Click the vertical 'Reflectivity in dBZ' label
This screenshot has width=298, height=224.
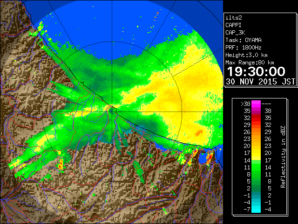coord(283,157)
